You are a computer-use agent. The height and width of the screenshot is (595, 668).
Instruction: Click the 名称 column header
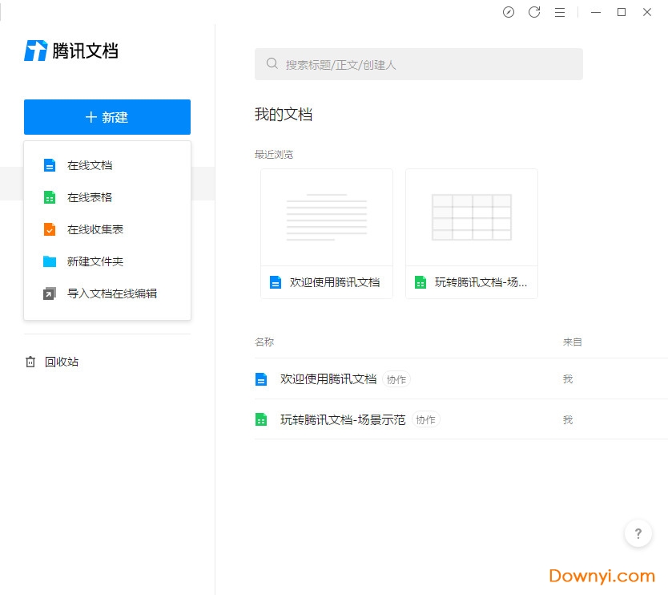(264, 342)
